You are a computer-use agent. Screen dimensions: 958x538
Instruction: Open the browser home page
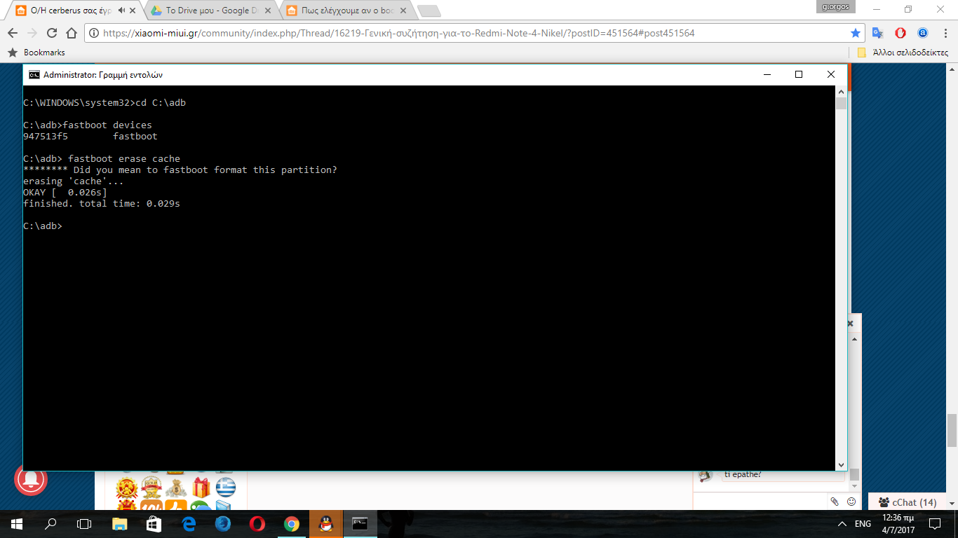coord(71,33)
